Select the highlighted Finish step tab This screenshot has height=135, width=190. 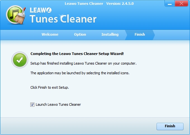pos(140,34)
